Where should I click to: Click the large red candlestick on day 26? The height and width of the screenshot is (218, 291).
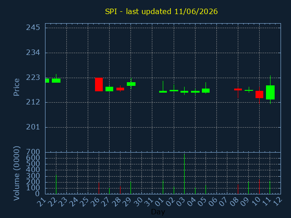pyautogui.click(x=99, y=84)
